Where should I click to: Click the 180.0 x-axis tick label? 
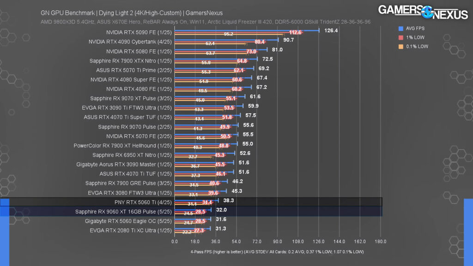click(x=381, y=242)
